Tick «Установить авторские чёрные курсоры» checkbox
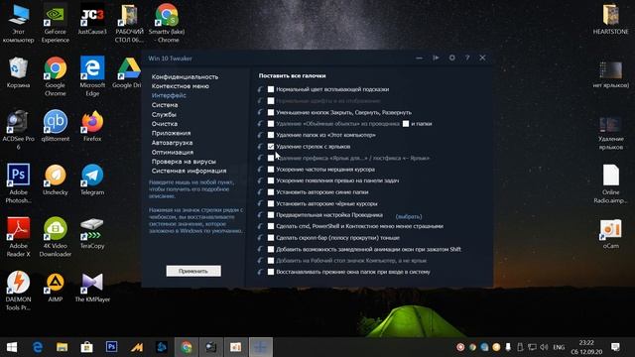 (x=271, y=203)
